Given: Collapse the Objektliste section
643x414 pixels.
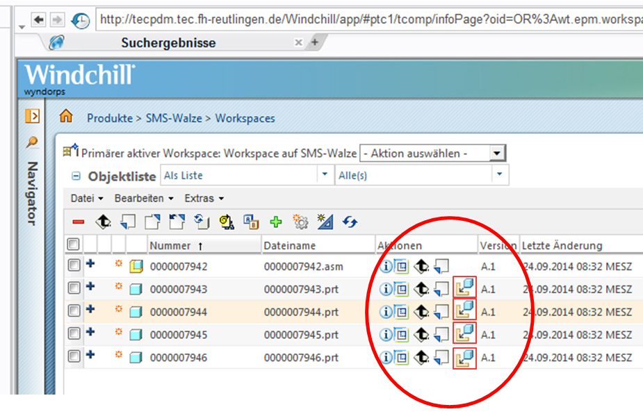Looking at the screenshot, I should tap(76, 176).
